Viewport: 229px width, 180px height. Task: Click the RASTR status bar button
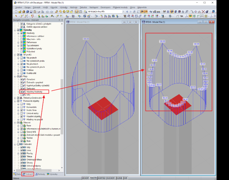coord(93,178)
